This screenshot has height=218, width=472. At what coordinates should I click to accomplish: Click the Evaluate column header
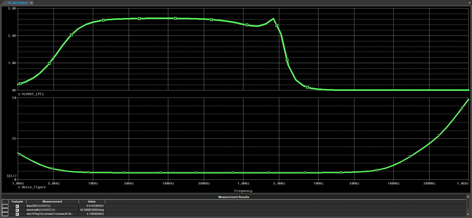(x=17, y=201)
